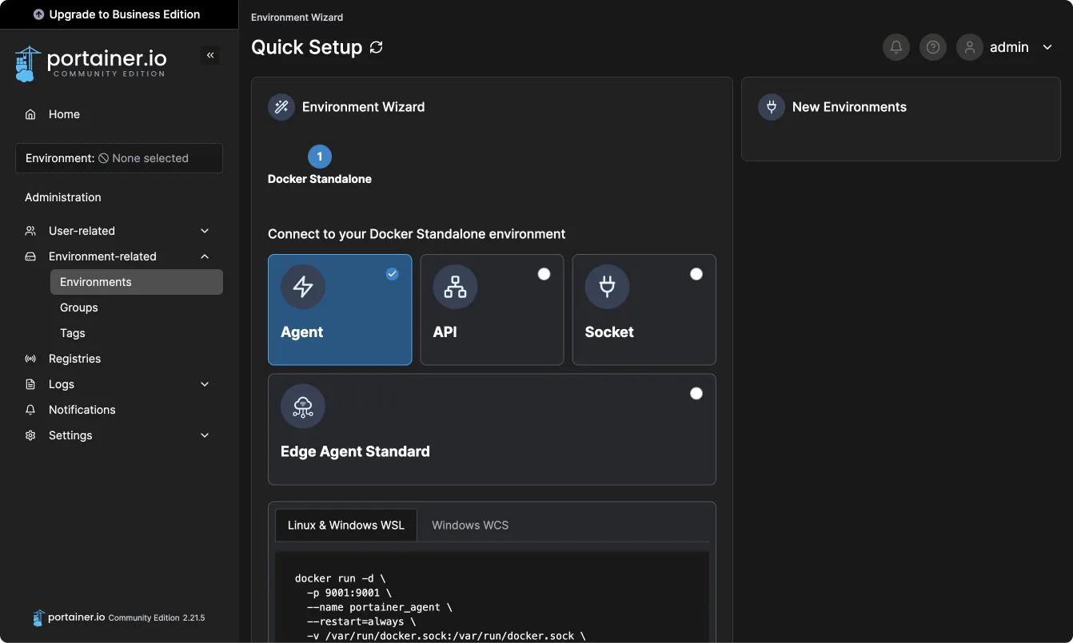Screen dimensions: 1073x643
Task: Click the Environment Wizard wand icon
Action: point(281,107)
